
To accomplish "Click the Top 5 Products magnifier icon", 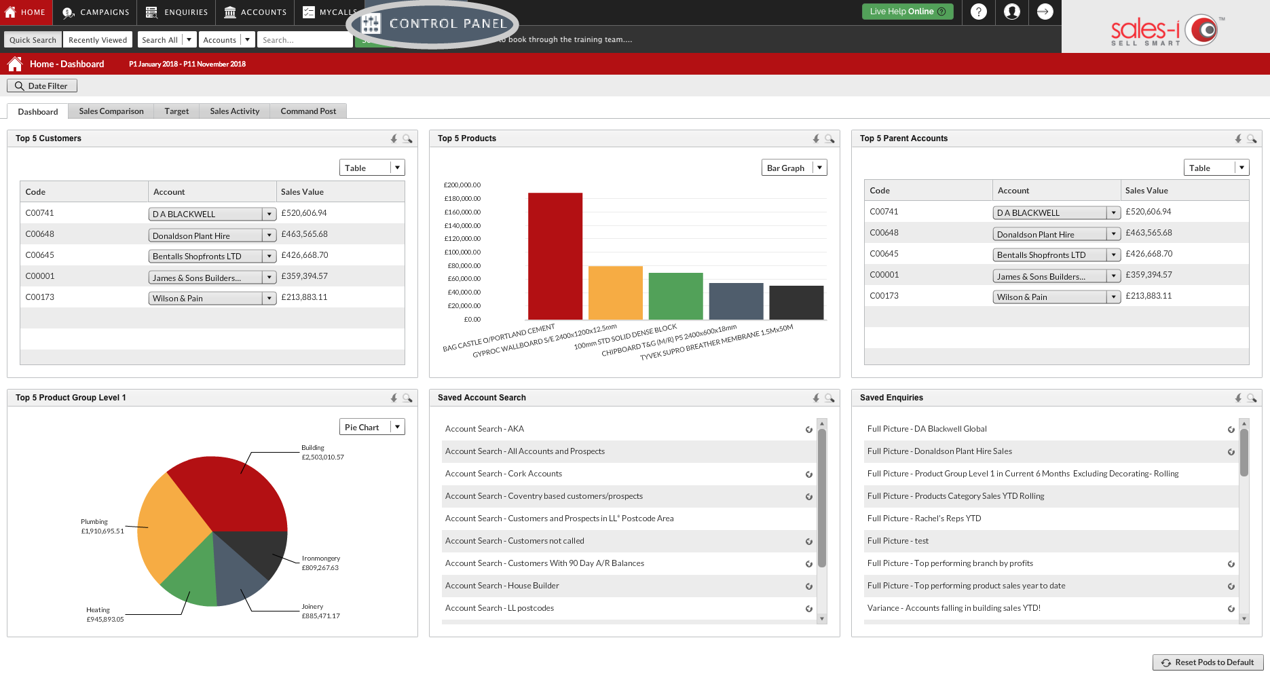I will (829, 138).
